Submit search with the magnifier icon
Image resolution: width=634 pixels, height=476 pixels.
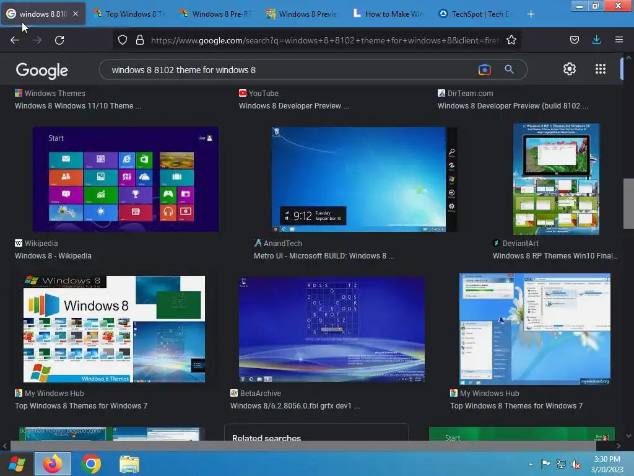509,69
